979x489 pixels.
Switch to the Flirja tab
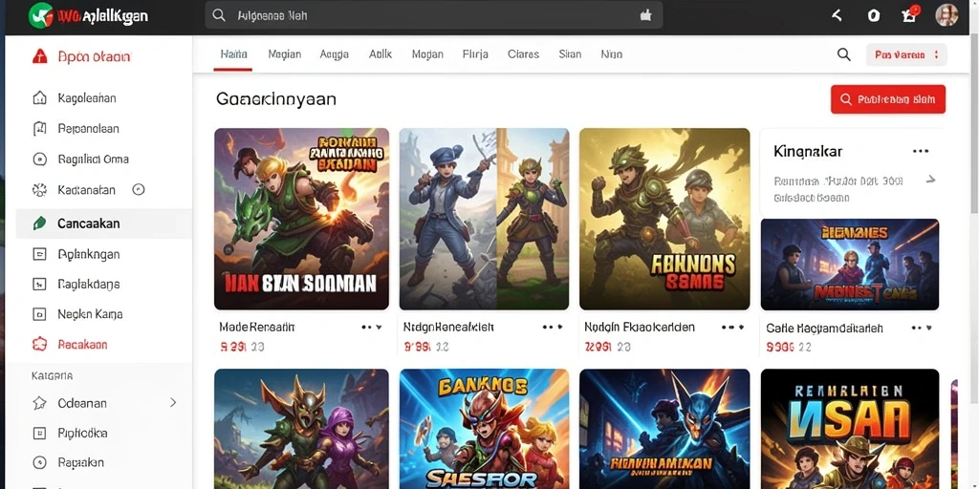click(x=475, y=54)
